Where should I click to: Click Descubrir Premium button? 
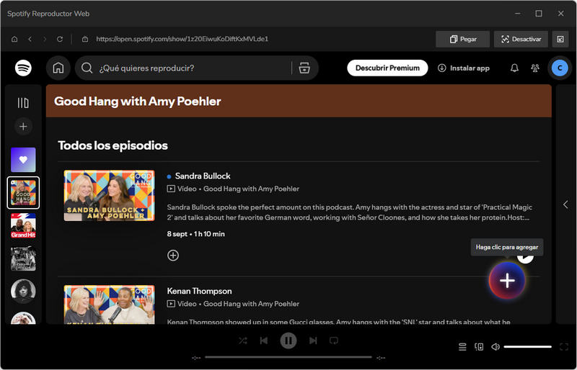point(387,68)
